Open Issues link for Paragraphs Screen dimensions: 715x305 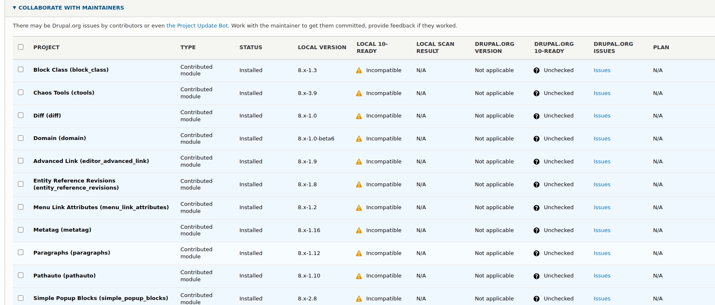point(602,253)
